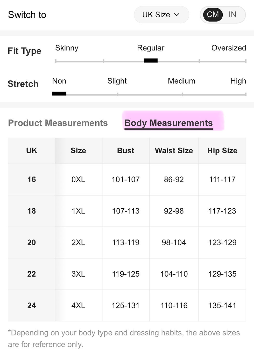Image resolution: width=254 pixels, height=356 pixels.
Task: Switch units to IN
Action: pyautogui.click(x=232, y=15)
